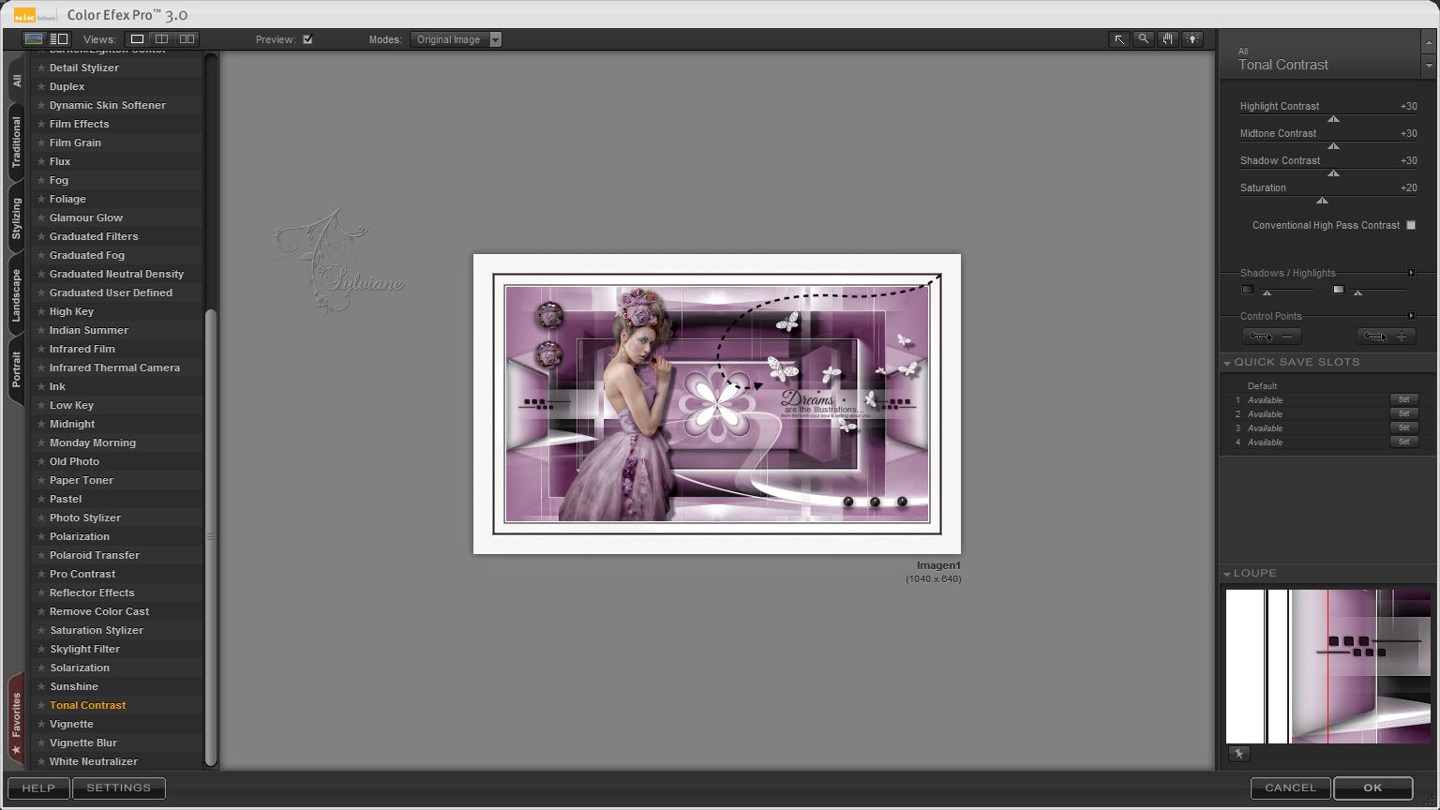This screenshot has height=810, width=1440.
Task: Favorite star for Midnight filter
Action: click(41, 424)
